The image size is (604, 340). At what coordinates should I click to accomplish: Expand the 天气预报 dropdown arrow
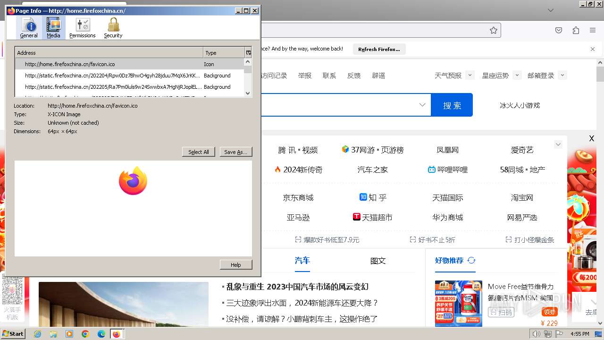[470, 75]
